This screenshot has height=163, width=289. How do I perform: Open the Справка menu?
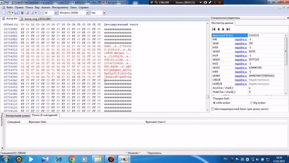click(84, 7)
